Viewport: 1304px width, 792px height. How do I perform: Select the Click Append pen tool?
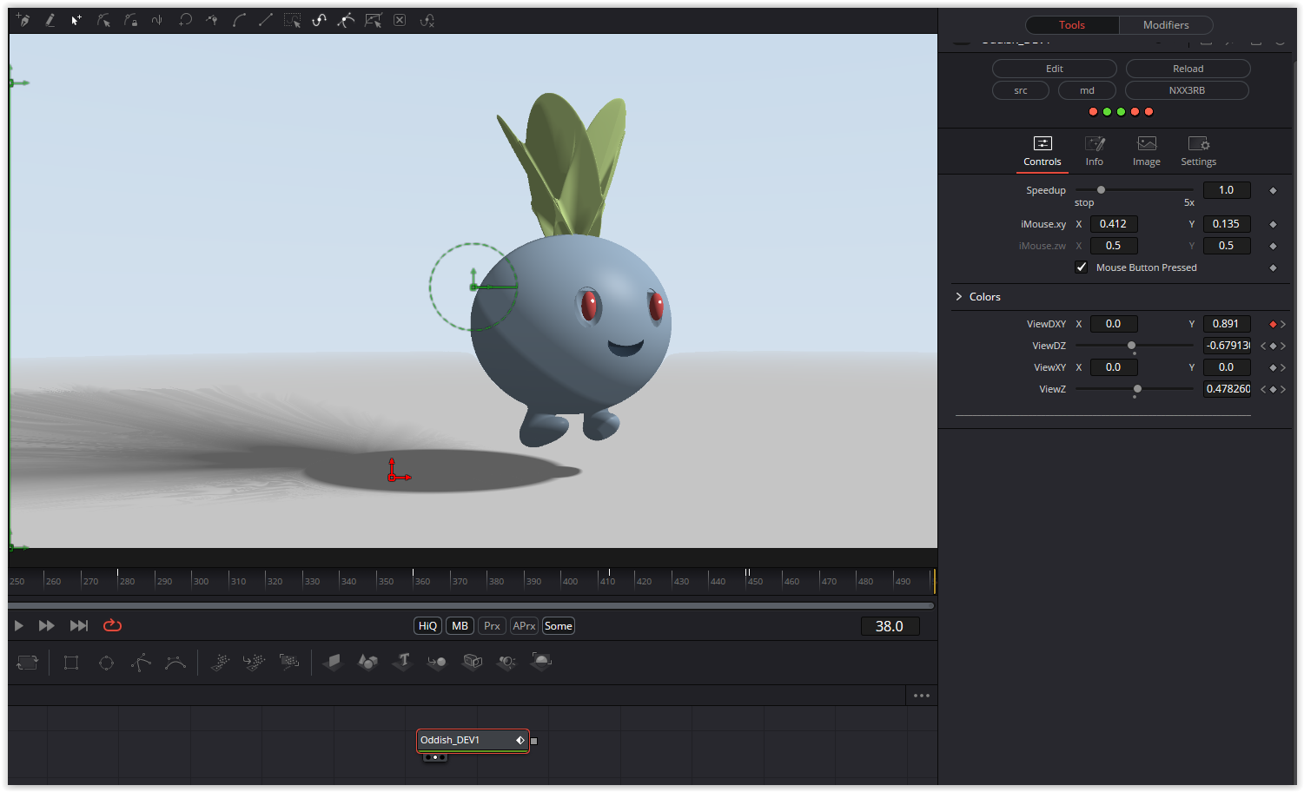(x=23, y=20)
